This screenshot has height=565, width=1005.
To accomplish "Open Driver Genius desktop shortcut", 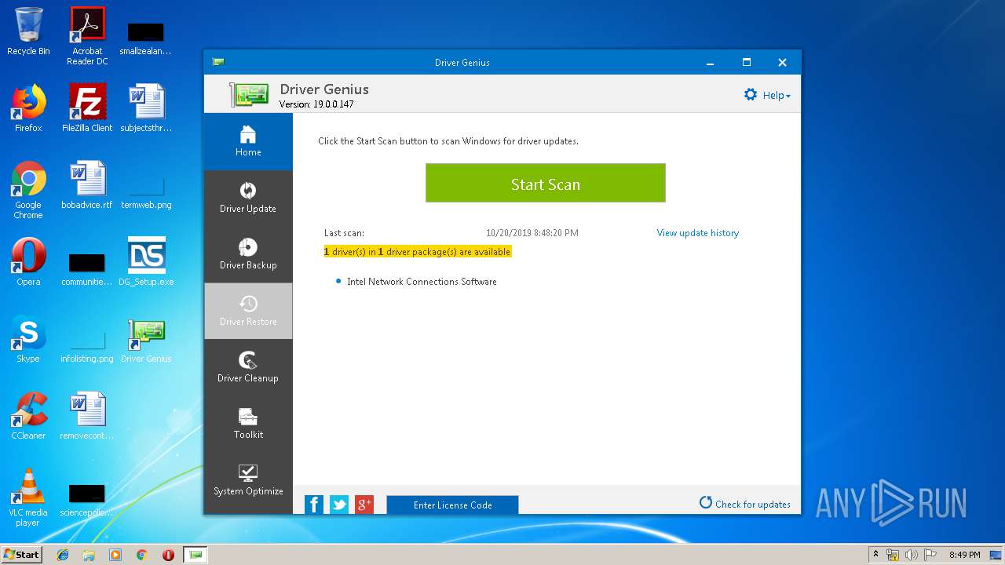I will coord(146,339).
